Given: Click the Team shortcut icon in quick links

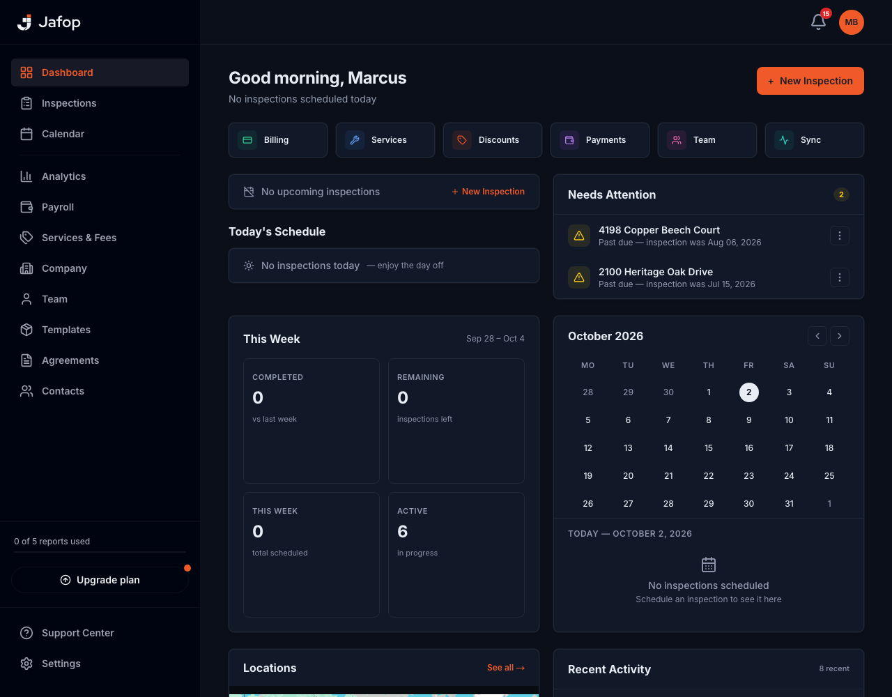Looking at the screenshot, I should 677,140.
